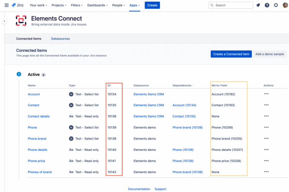
Task: Collapse the Active connected items section
Action: coord(19,74)
